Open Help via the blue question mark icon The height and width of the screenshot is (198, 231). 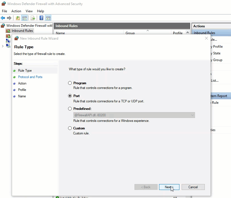coord(41,18)
